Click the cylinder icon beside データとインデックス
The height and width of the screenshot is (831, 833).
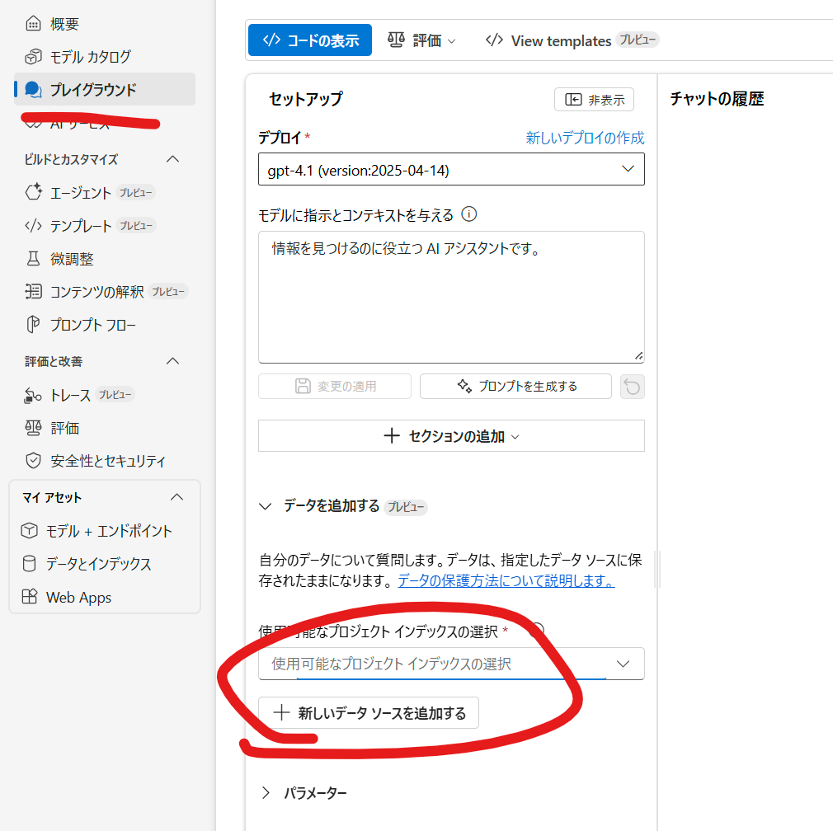(x=29, y=564)
